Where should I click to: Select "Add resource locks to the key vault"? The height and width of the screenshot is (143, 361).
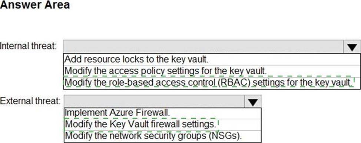coord(212,59)
